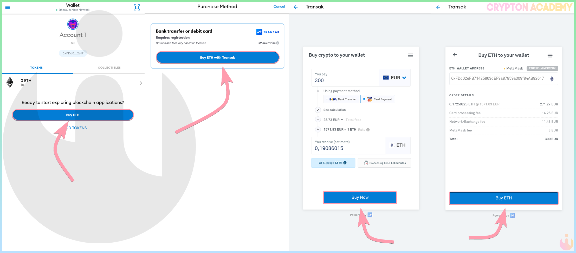576x253 pixels.
Task: Click the ETHEREUM NETWORK badge
Action: [542, 68]
